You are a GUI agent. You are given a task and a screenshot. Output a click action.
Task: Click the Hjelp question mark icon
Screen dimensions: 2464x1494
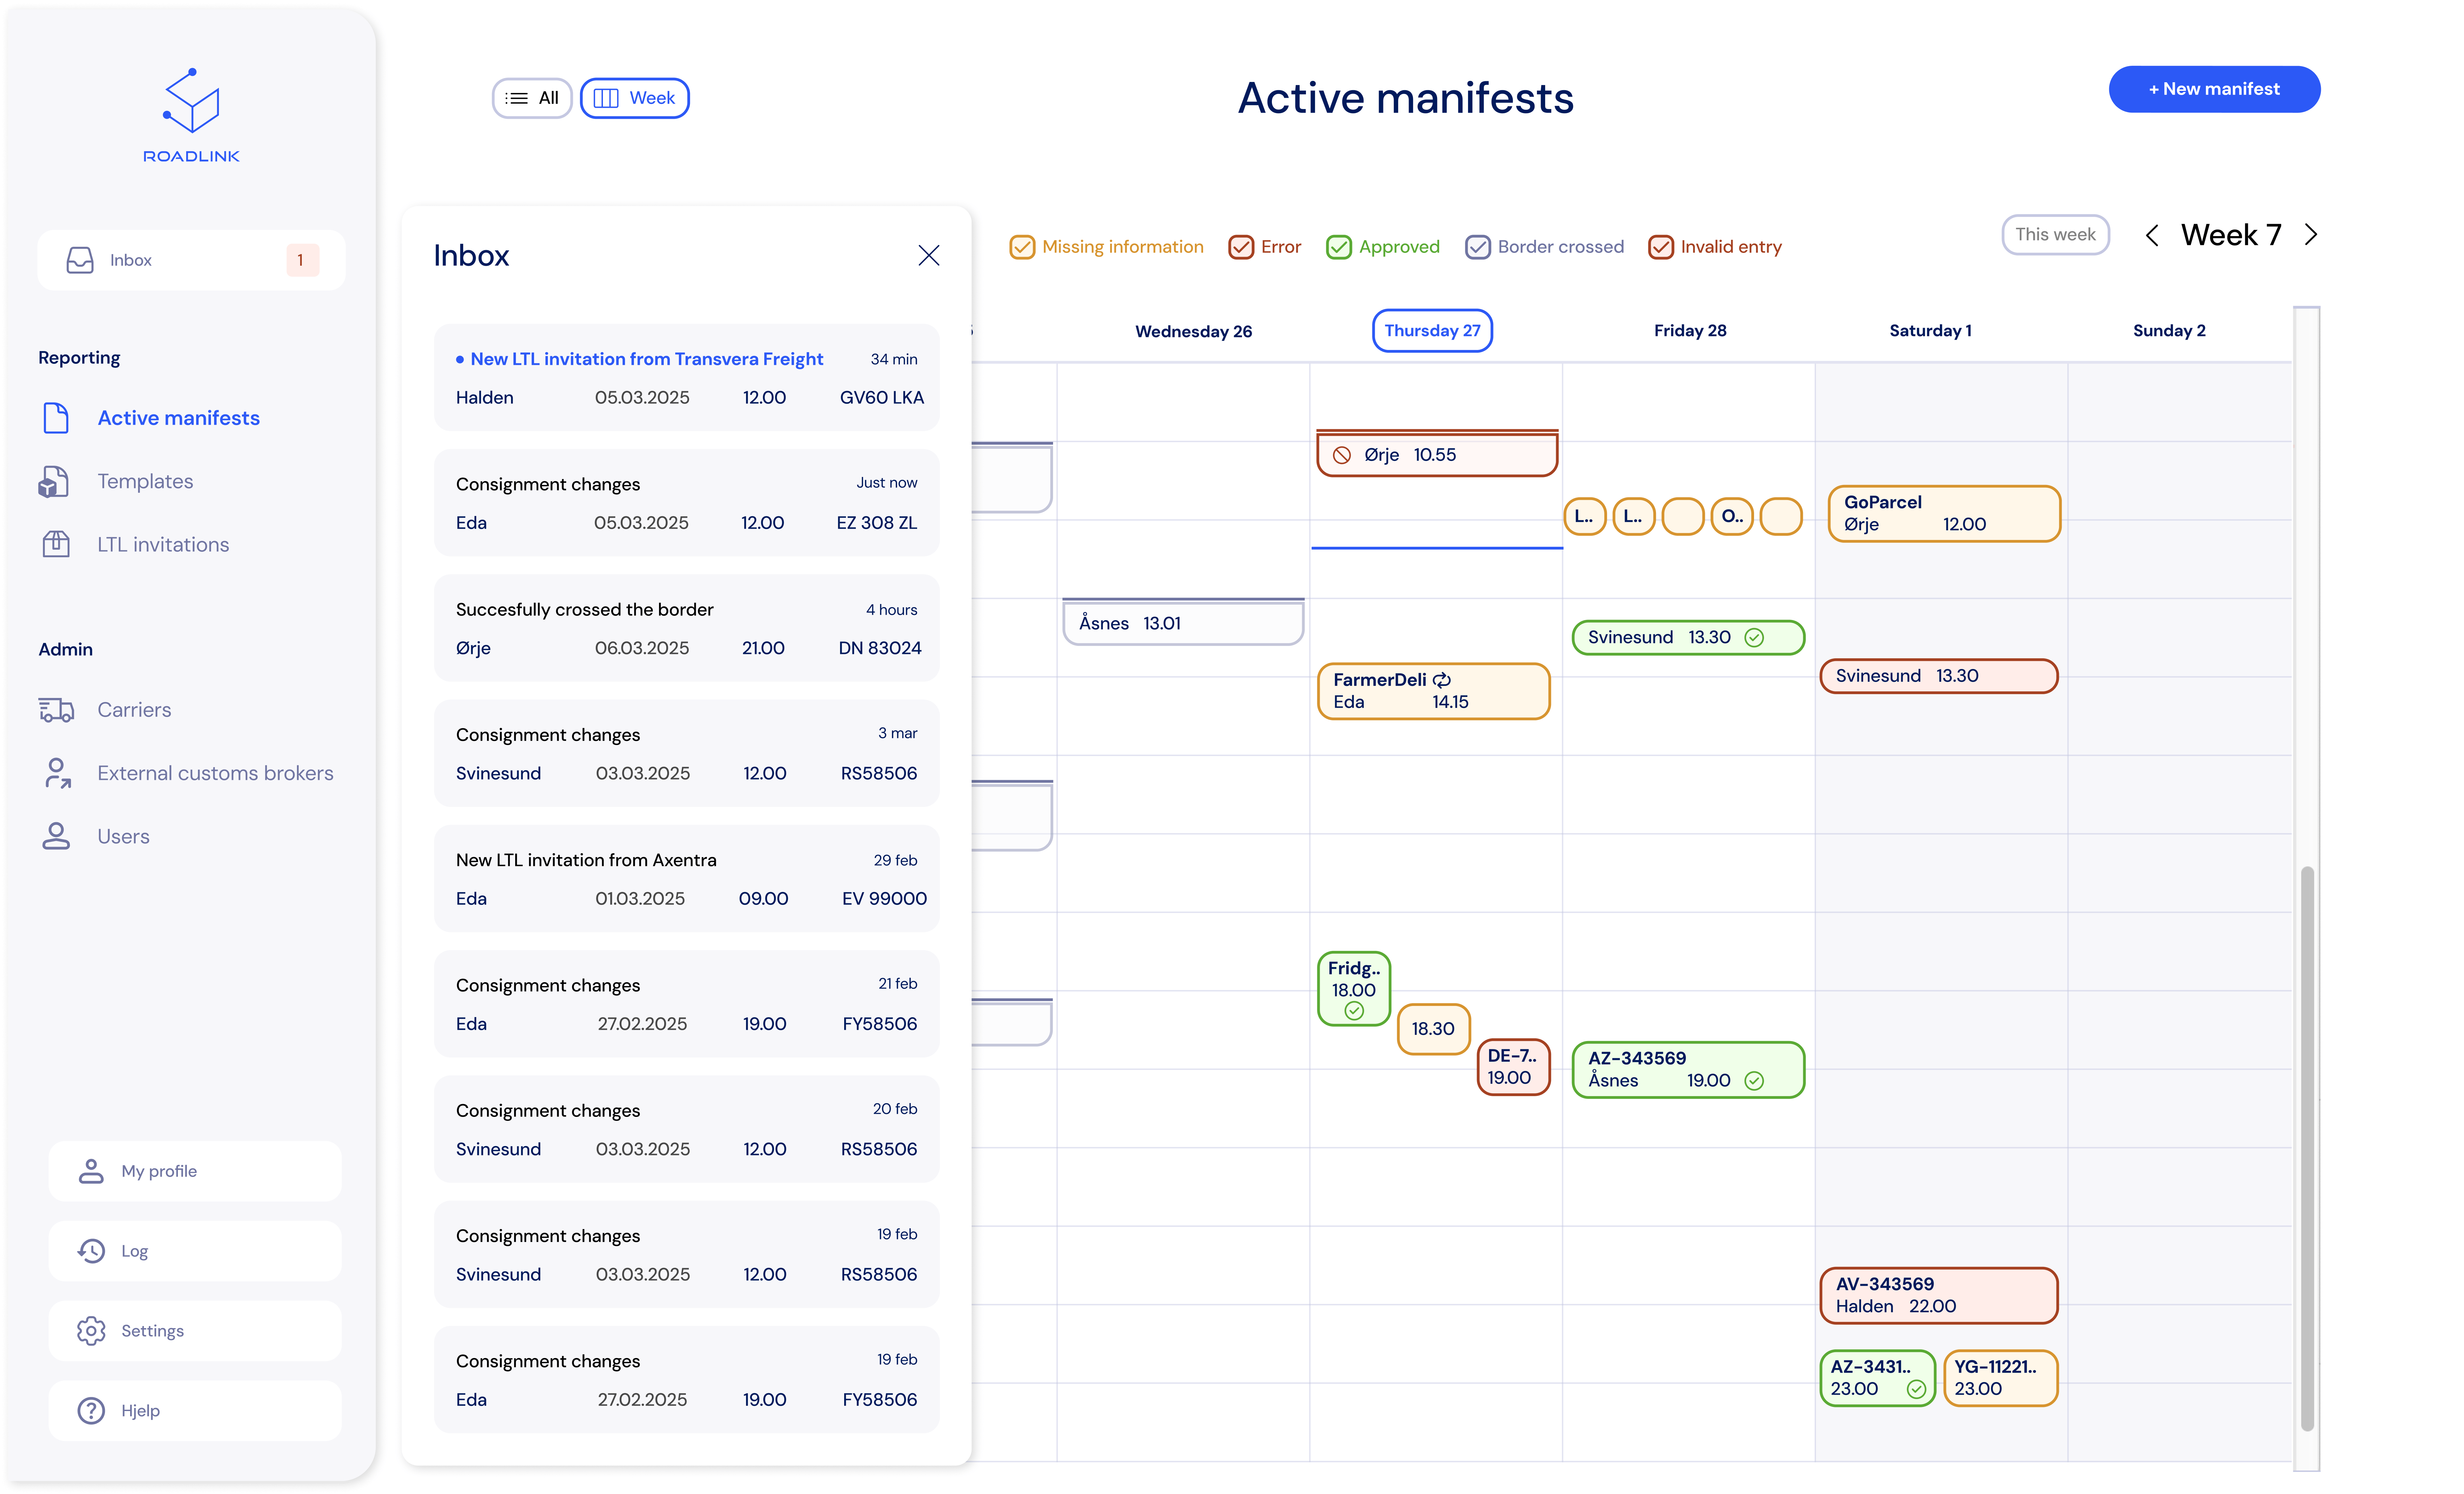click(x=91, y=1411)
